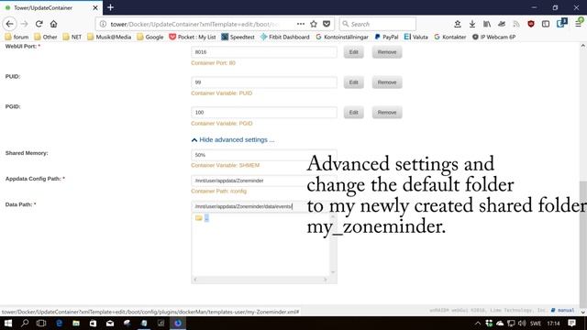Viewport: 587px width, 330px height.
Task: Bookmark this page with the star
Action: (314, 24)
